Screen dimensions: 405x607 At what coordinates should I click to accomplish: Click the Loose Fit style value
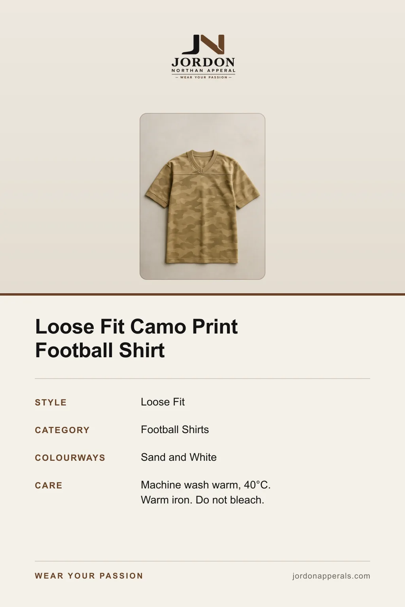tap(163, 402)
